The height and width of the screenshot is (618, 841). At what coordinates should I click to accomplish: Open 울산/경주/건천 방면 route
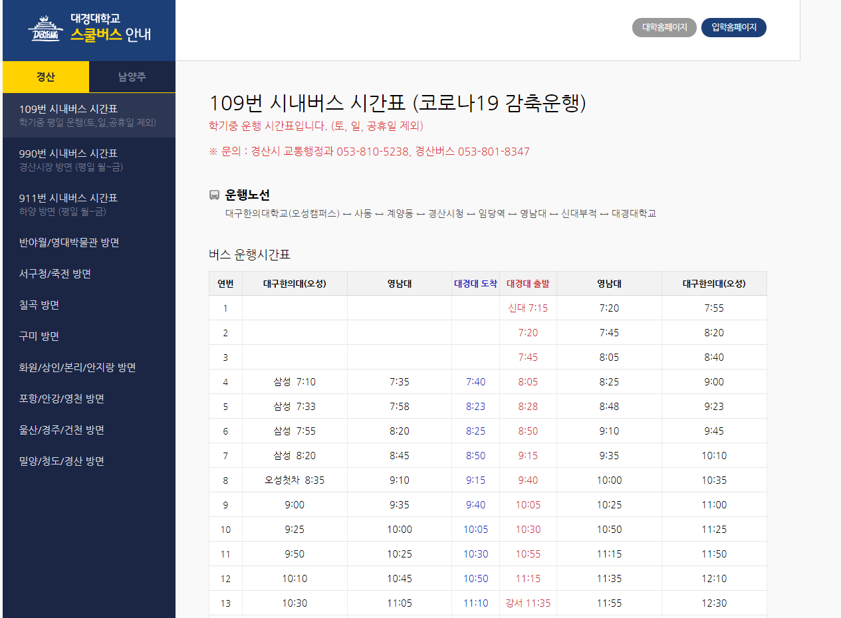(x=62, y=430)
